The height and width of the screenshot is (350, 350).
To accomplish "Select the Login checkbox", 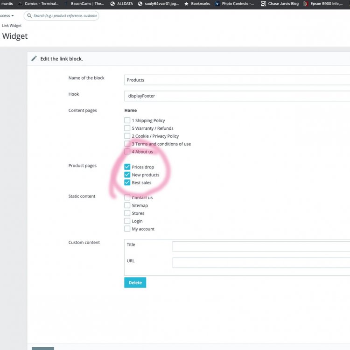I will click(127, 221).
